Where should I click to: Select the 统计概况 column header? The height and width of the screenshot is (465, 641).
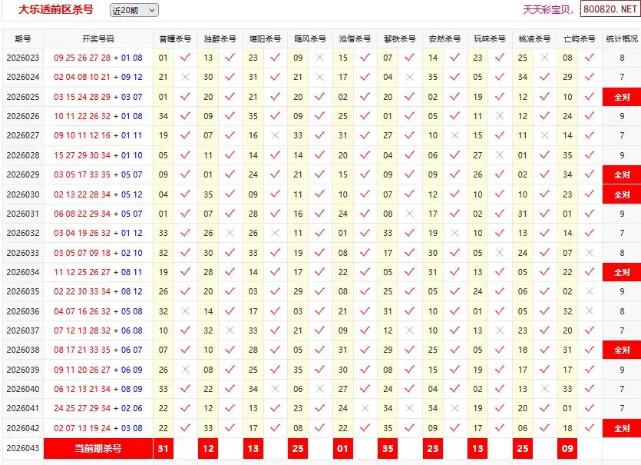click(x=621, y=38)
